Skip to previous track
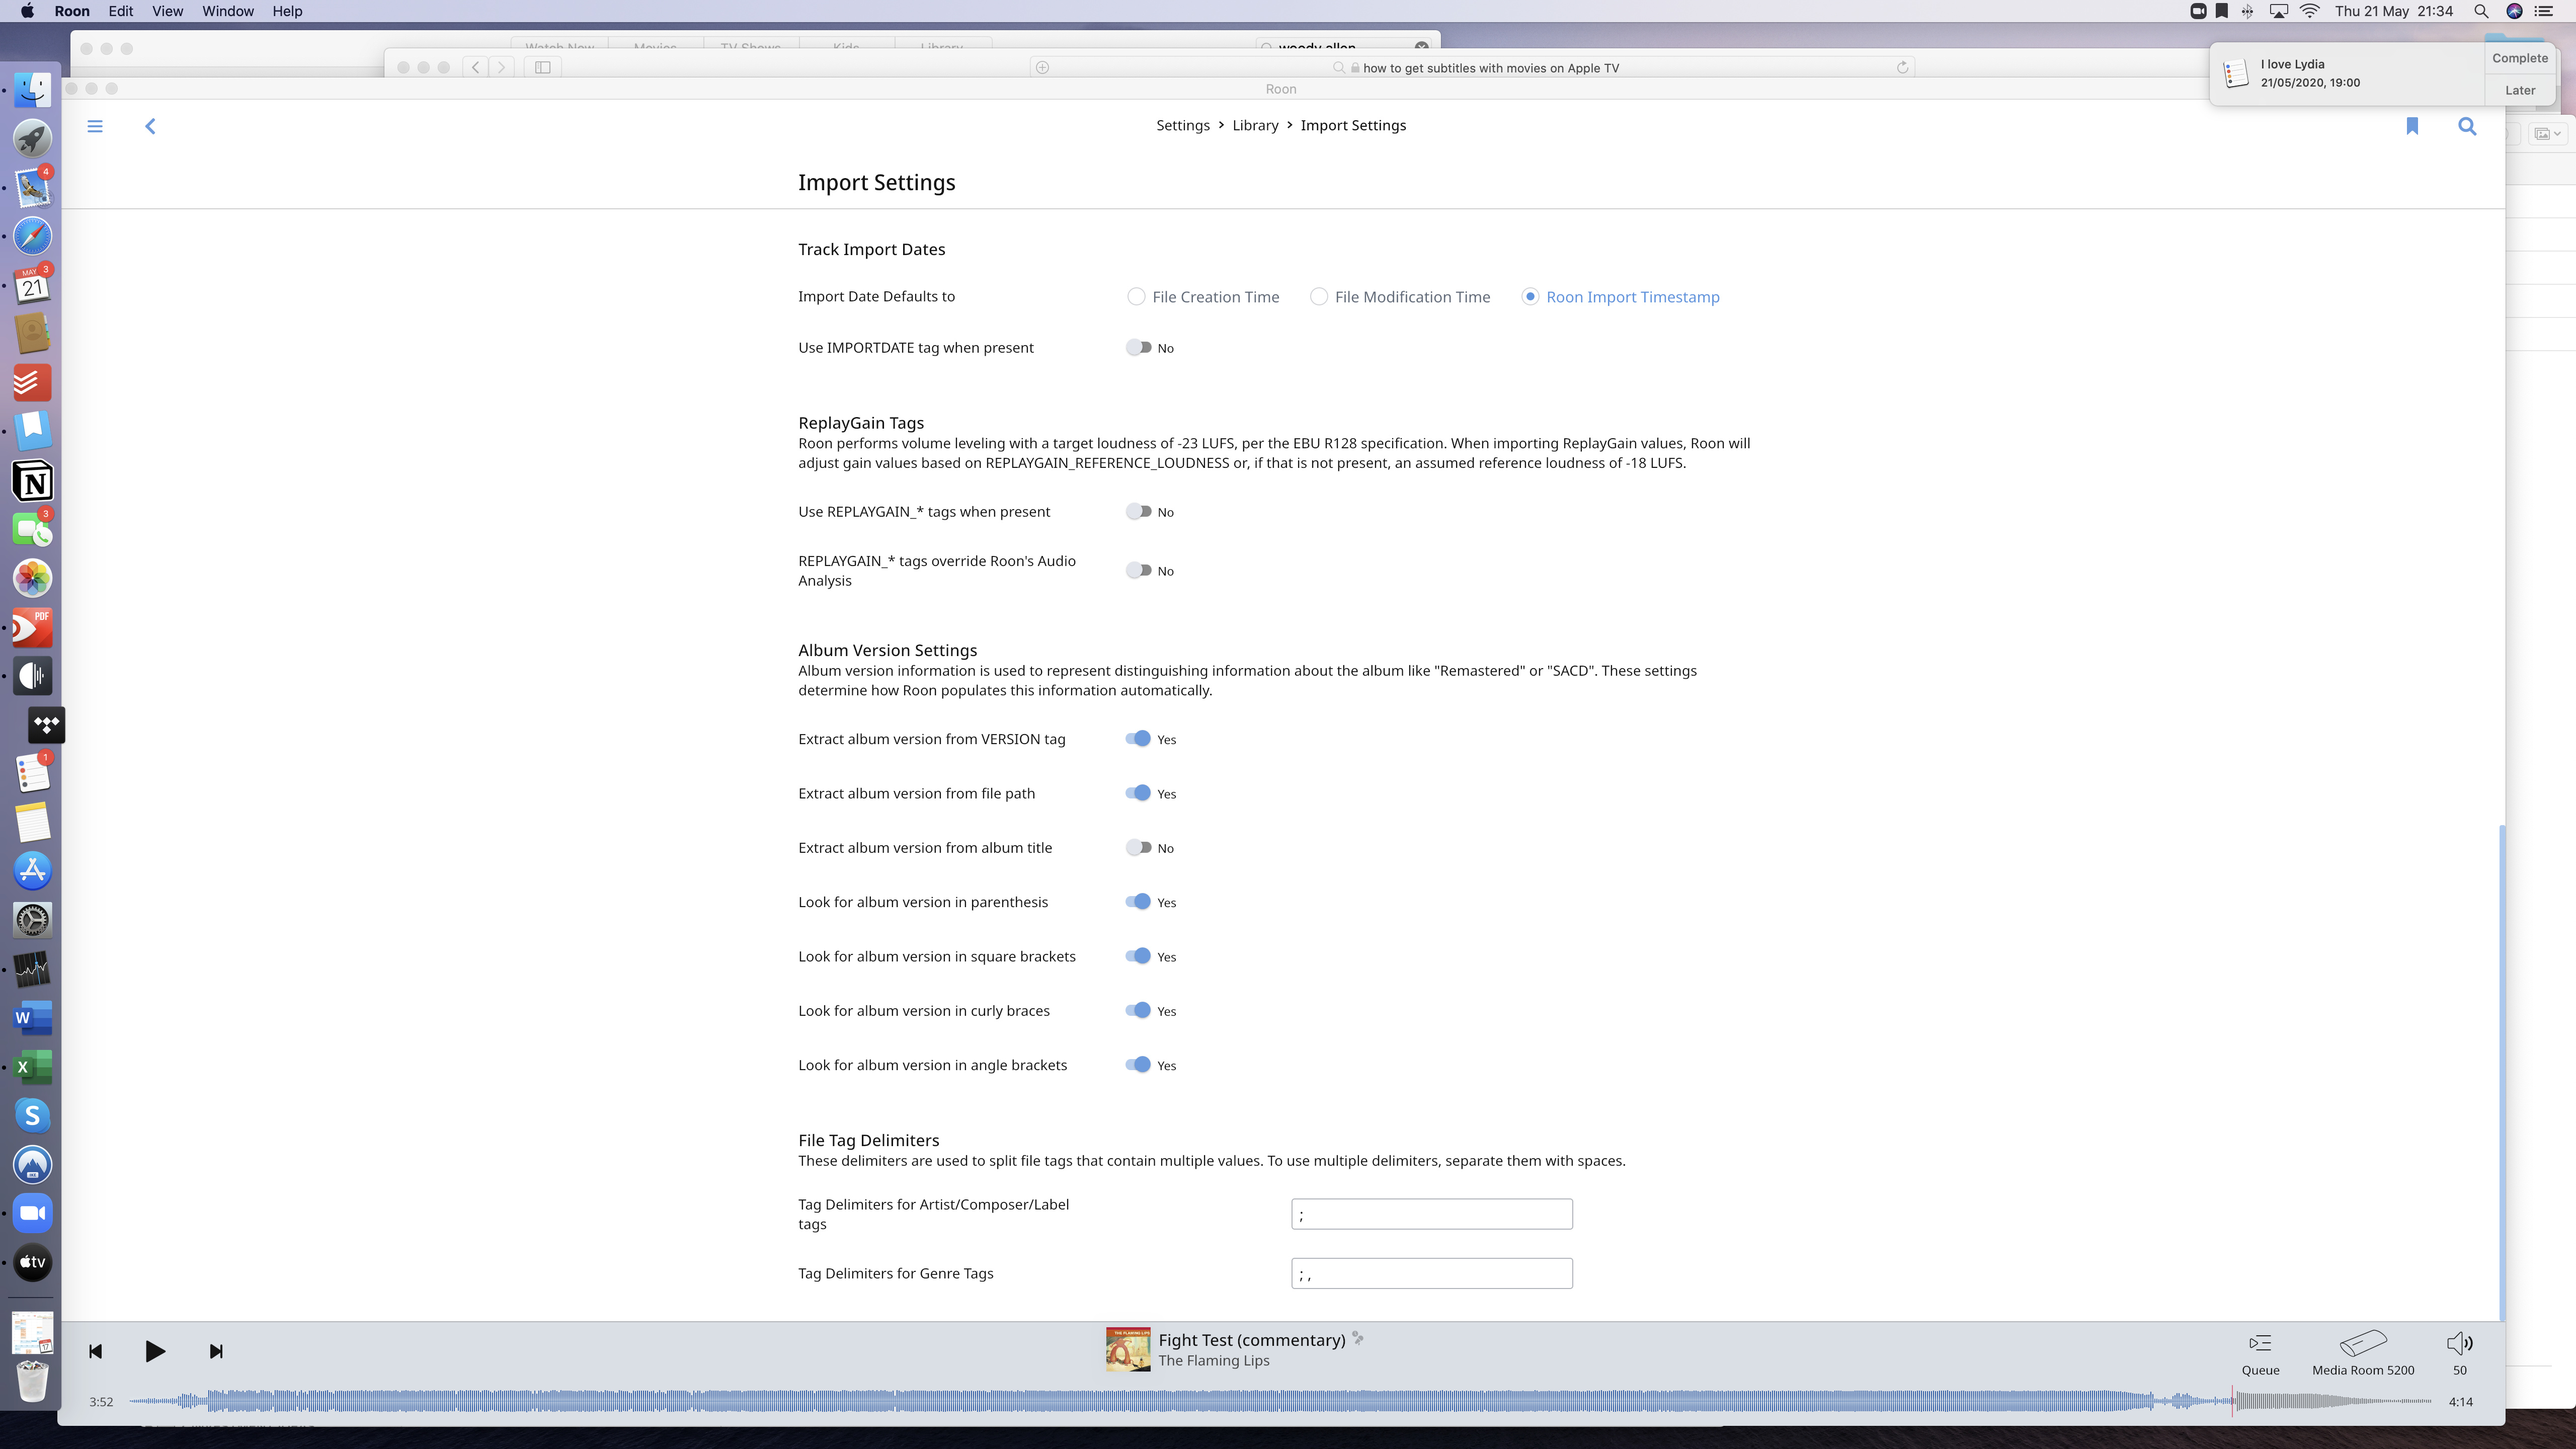 coord(95,1351)
